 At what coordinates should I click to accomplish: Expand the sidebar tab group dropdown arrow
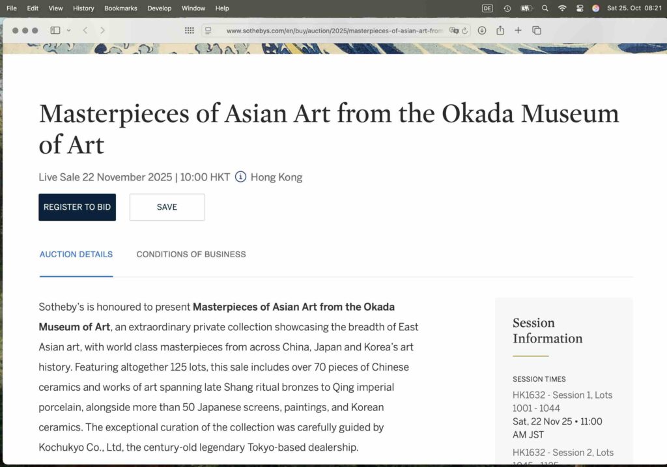68,31
